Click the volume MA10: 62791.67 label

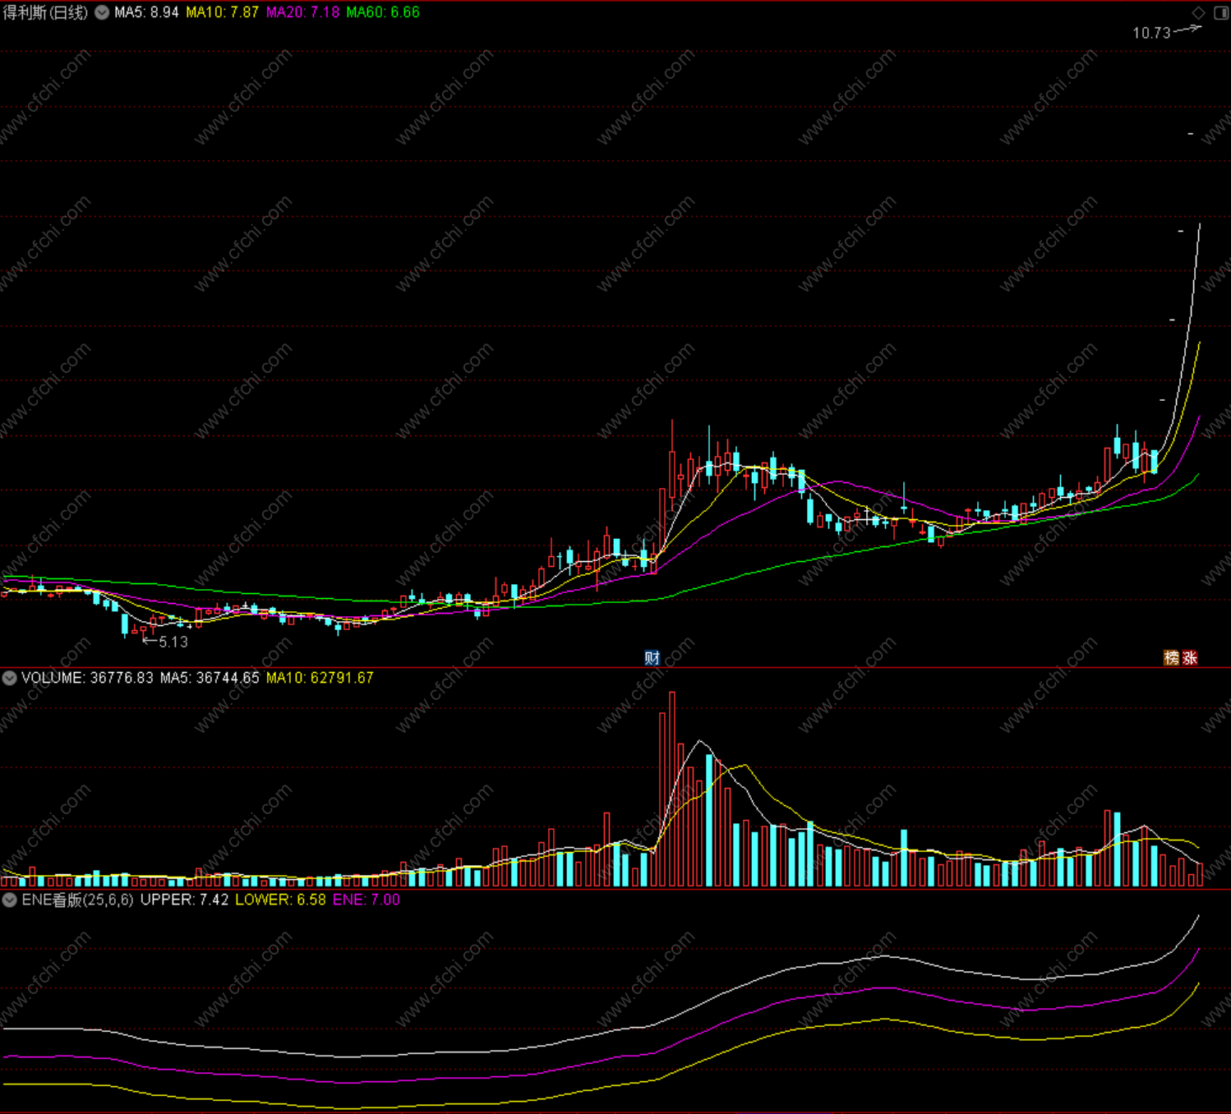pos(320,678)
